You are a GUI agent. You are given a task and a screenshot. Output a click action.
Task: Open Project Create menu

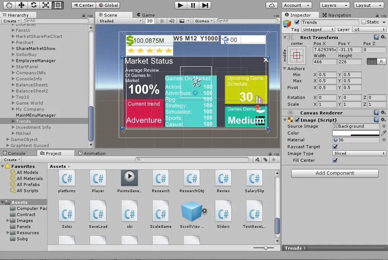[12, 160]
